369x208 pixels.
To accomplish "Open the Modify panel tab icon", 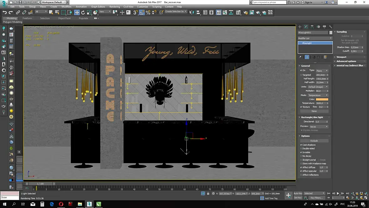I will point(306,27).
